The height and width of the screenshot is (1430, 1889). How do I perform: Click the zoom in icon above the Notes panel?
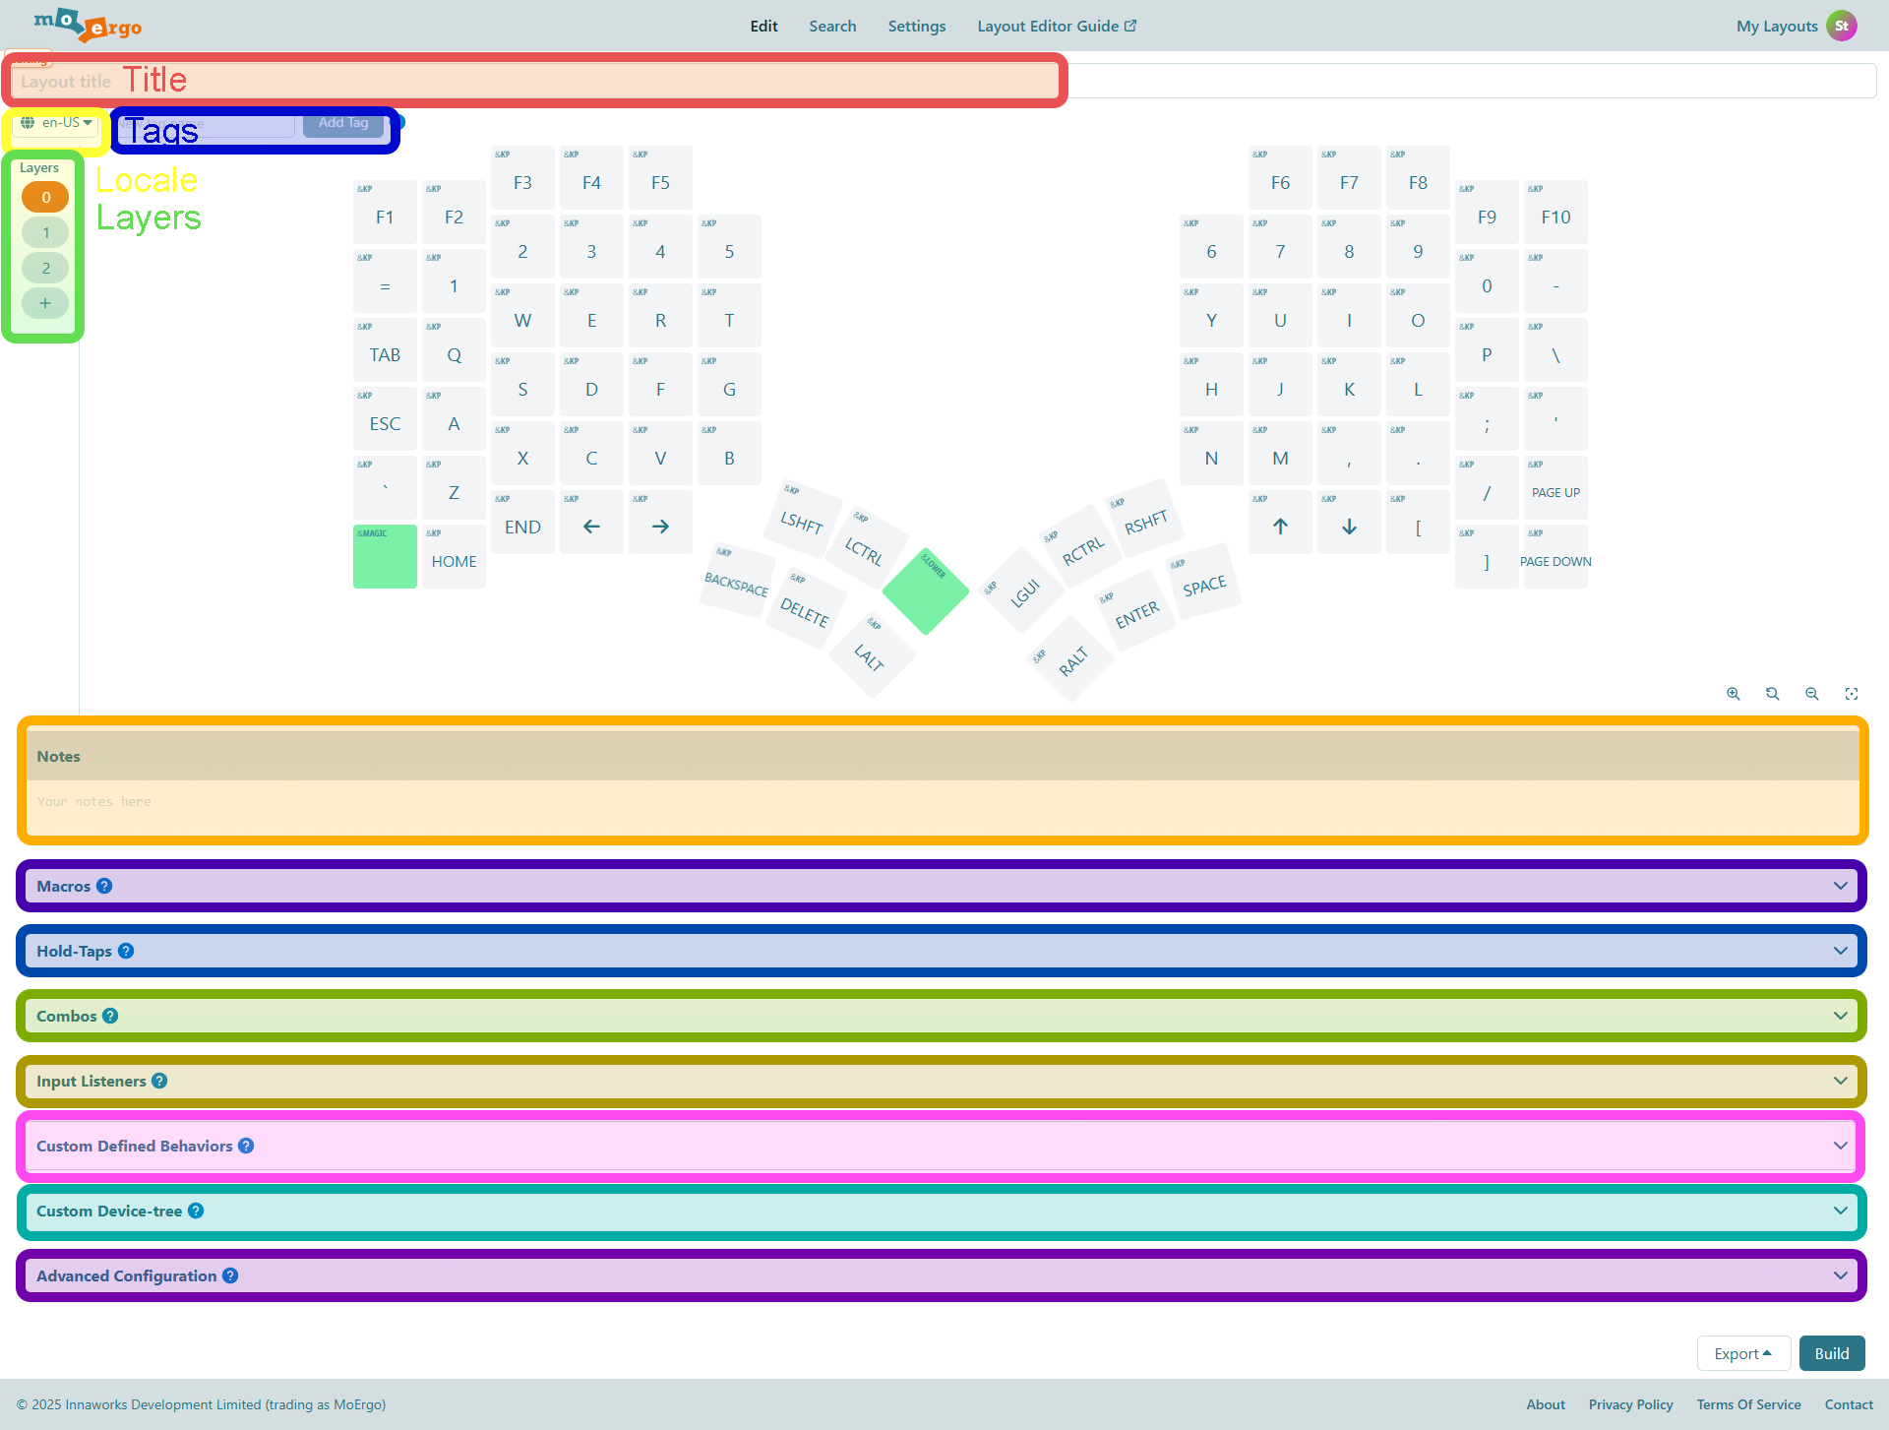point(1733,694)
